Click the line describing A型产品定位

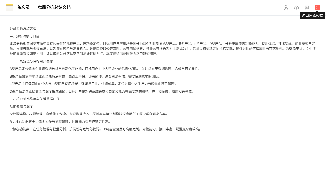pyautogui.click(x=105, y=69)
